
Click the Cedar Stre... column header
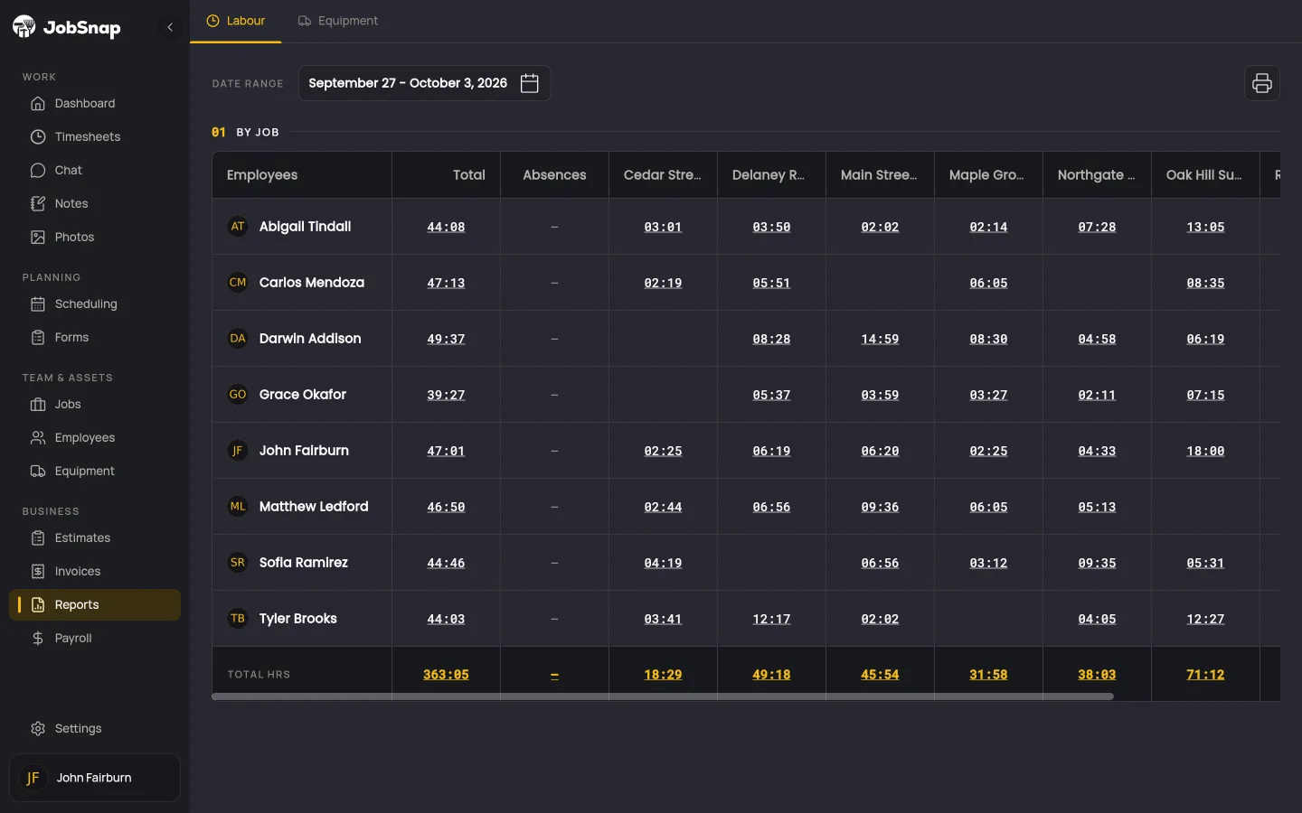click(x=663, y=175)
